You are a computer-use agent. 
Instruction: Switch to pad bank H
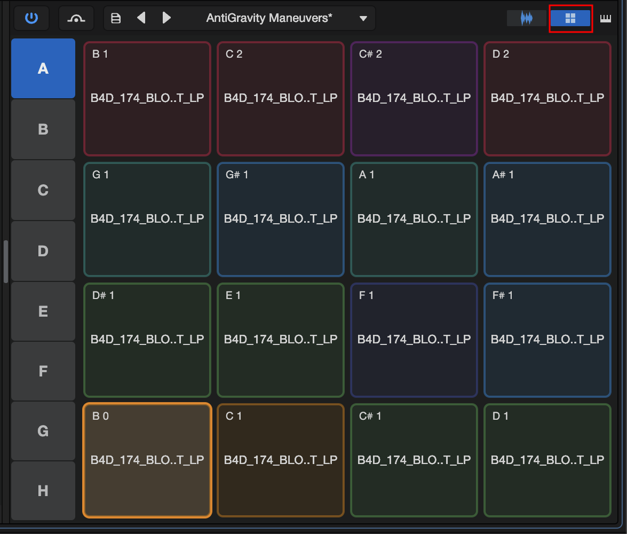(43, 491)
